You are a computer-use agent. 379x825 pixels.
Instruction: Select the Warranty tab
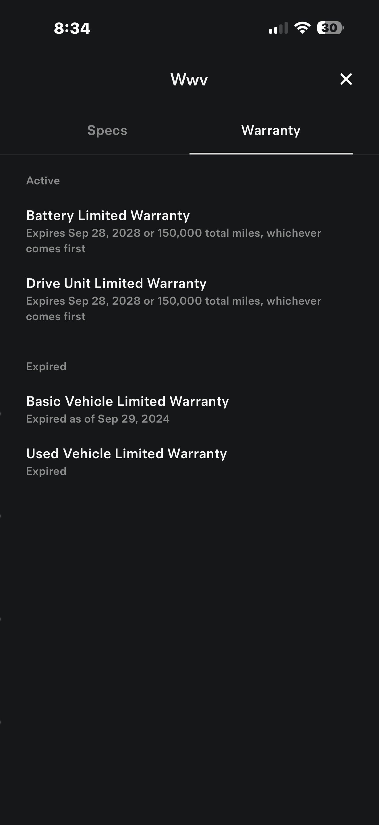[x=271, y=130]
